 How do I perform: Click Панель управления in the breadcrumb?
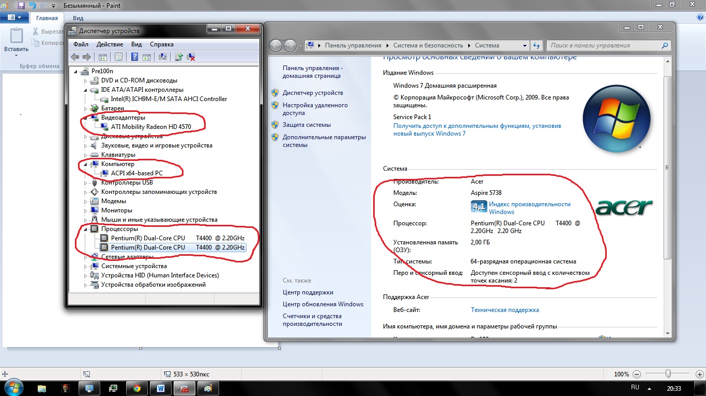[353, 45]
